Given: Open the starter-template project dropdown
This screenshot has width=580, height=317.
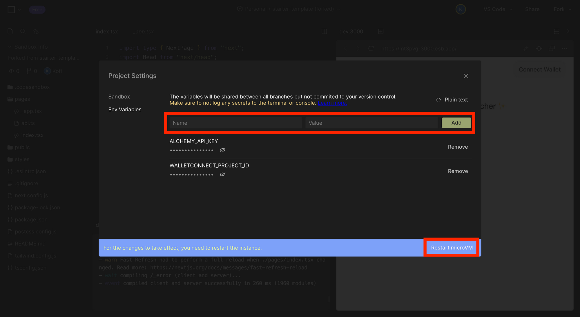Looking at the screenshot, I should point(338,9).
